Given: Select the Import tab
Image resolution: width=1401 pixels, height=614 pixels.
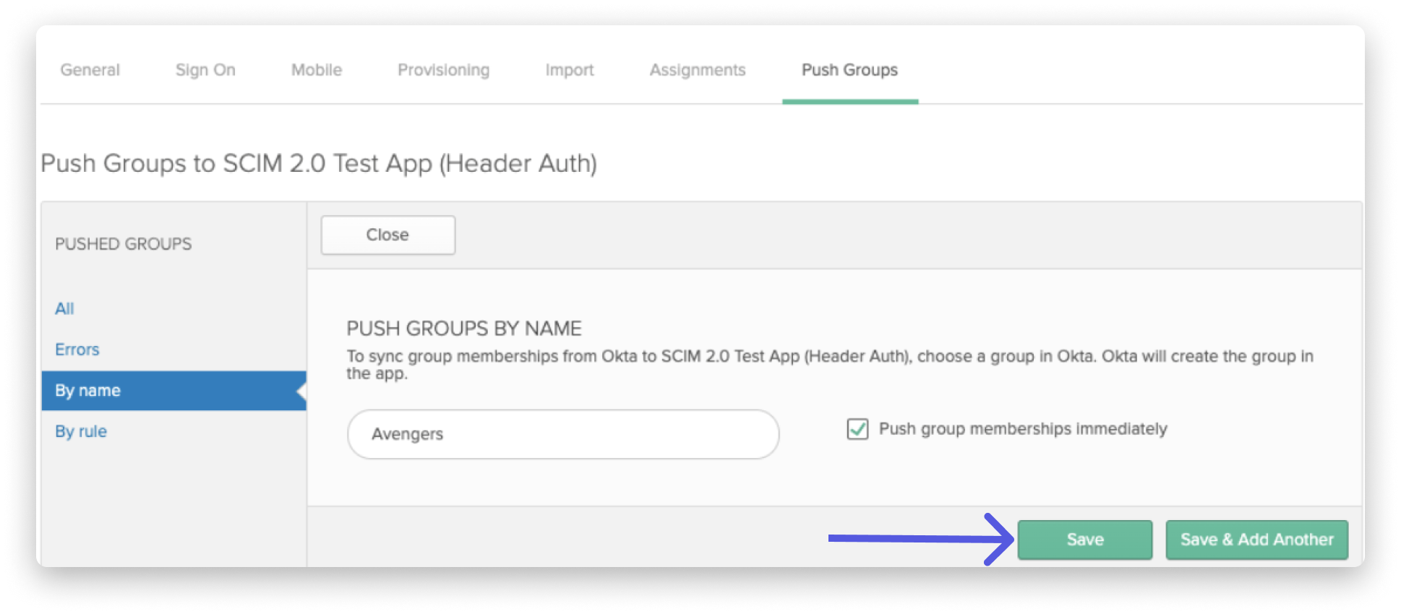Looking at the screenshot, I should (x=570, y=70).
